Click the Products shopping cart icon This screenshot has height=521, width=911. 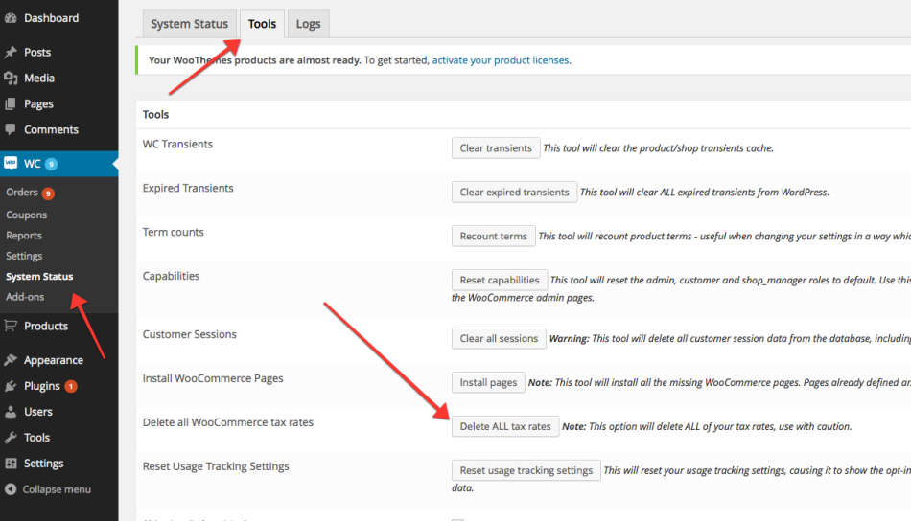[x=11, y=326]
